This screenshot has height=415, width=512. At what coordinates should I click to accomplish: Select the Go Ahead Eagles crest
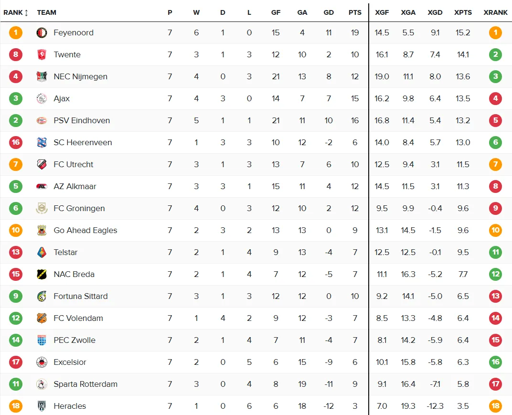pos(42,230)
